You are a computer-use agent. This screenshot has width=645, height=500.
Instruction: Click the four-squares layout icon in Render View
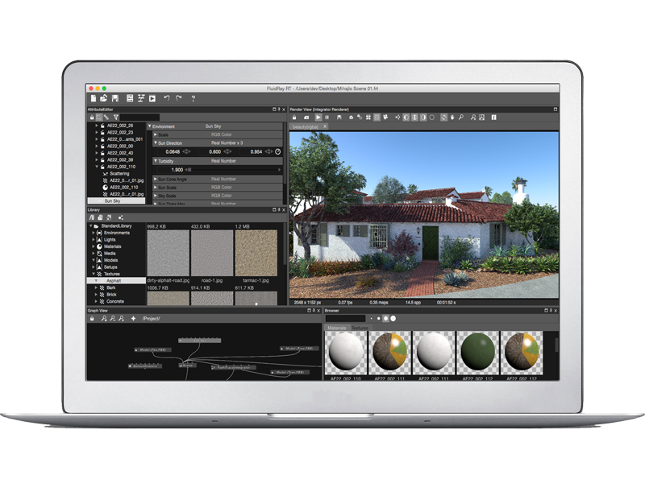[368, 118]
